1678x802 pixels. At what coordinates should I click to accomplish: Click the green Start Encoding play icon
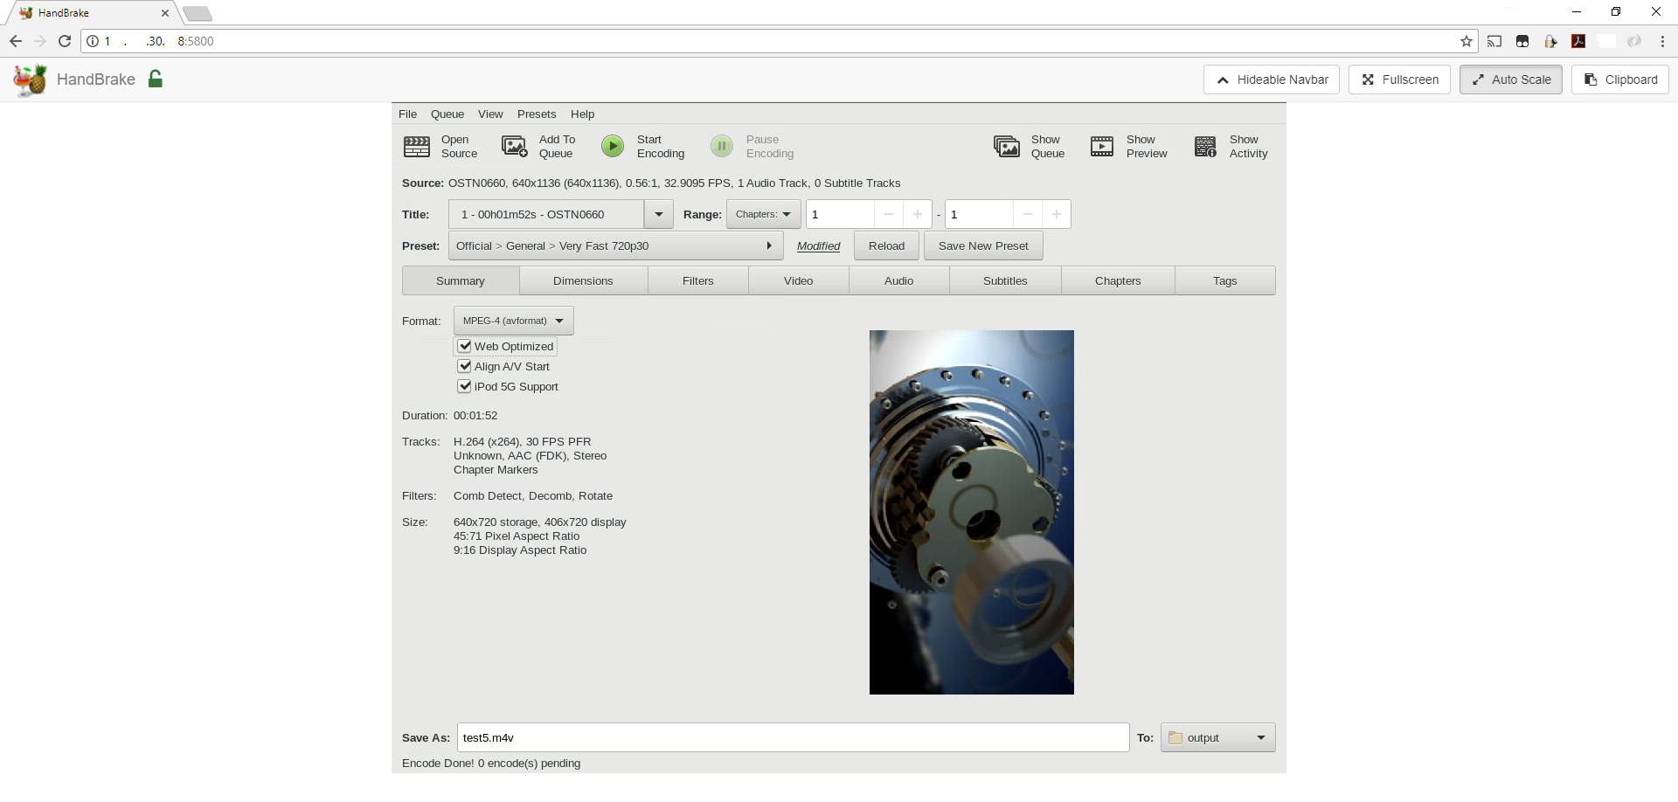(613, 146)
